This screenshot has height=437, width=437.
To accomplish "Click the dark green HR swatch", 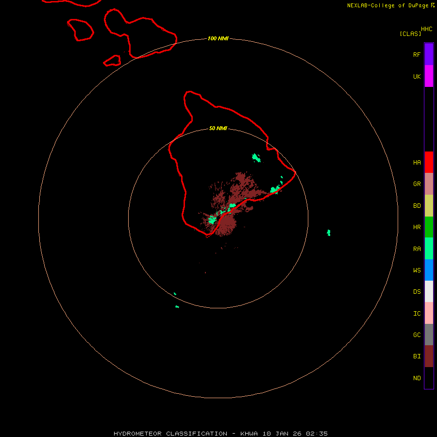I will [x=429, y=227].
